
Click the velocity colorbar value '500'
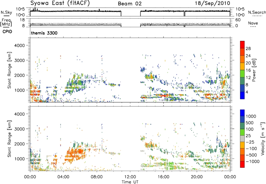(250, 123)
